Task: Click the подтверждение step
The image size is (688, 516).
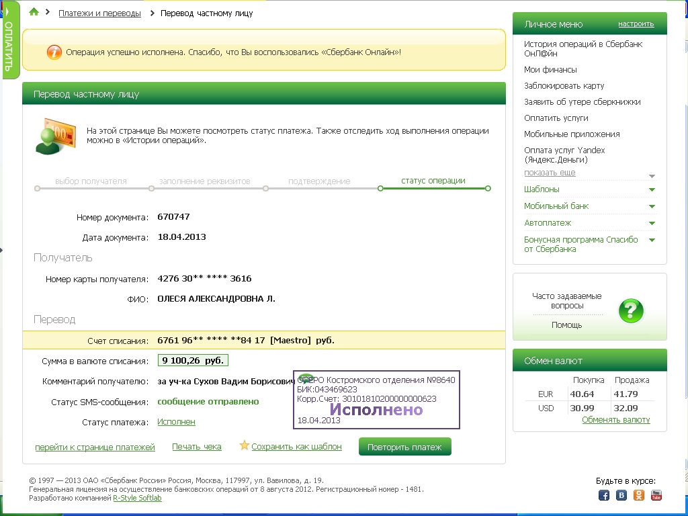Action: 319,181
